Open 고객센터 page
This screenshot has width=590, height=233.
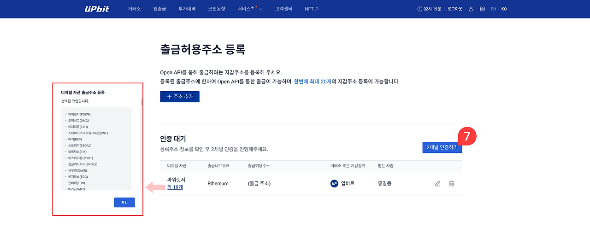(284, 9)
